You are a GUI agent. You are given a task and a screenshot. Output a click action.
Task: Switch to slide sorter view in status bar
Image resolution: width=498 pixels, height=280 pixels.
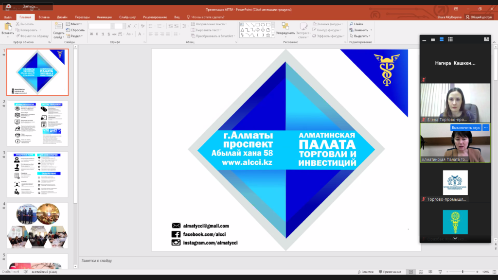tap(421, 272)
